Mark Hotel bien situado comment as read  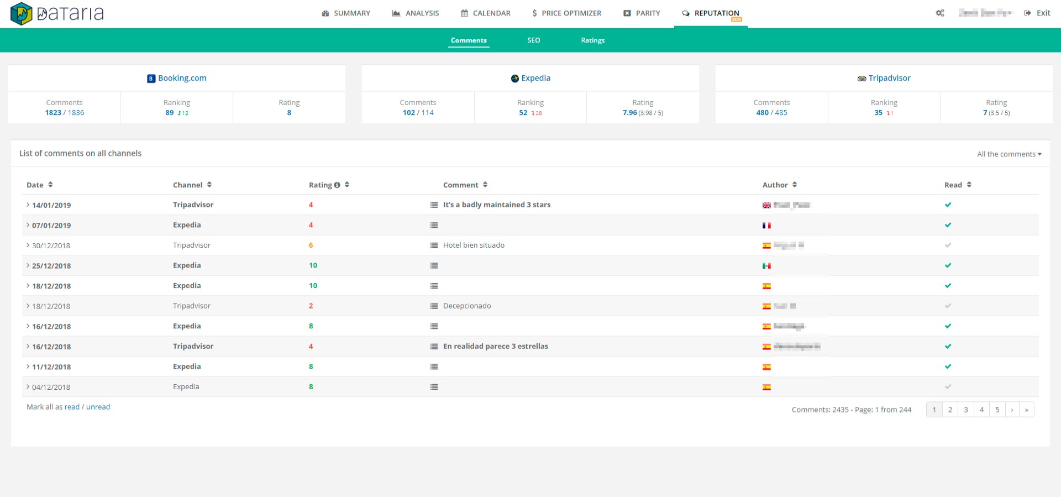[948, 245]
